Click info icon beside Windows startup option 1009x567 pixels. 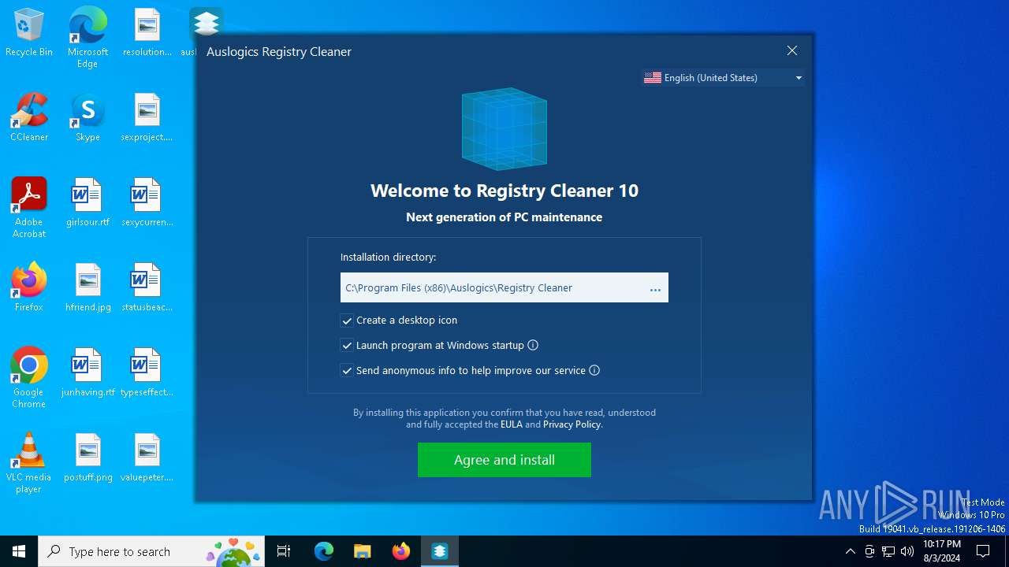(533, 345)
